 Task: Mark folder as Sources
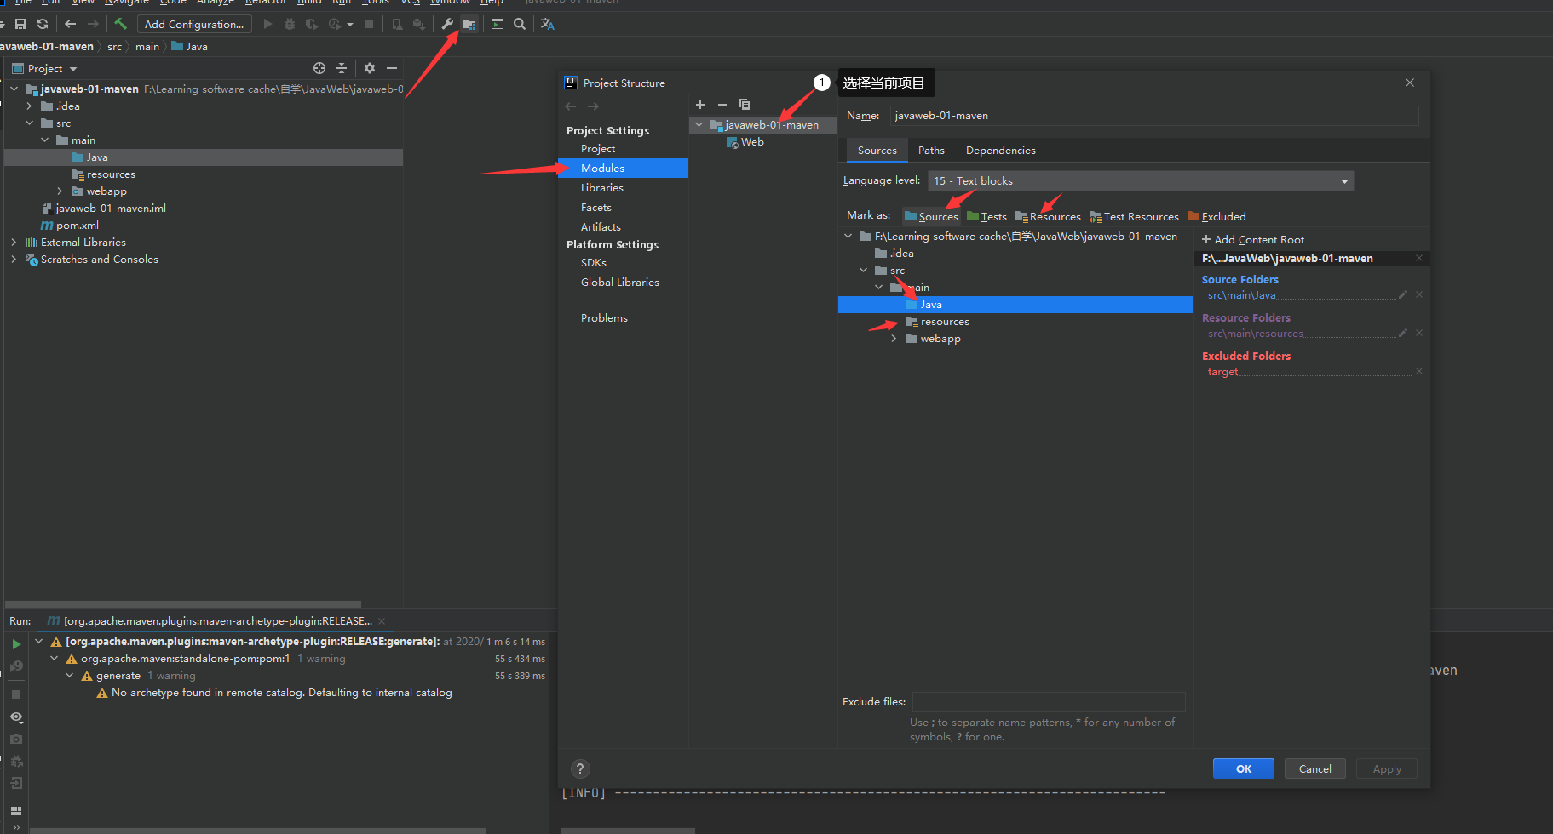[x=931, y=216]
